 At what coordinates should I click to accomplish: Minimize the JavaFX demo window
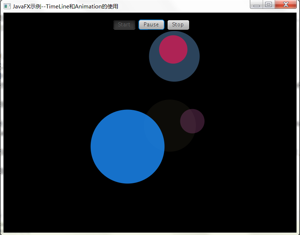[256, 5]
